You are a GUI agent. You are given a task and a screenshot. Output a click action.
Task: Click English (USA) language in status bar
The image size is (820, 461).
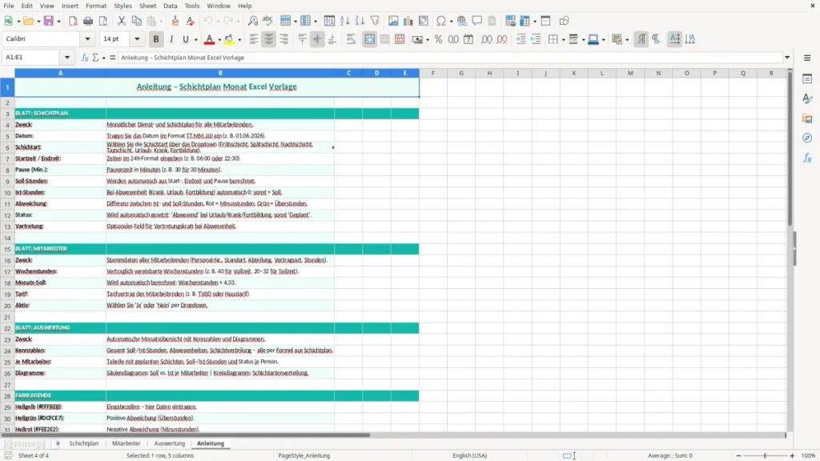tap(469, 455)
